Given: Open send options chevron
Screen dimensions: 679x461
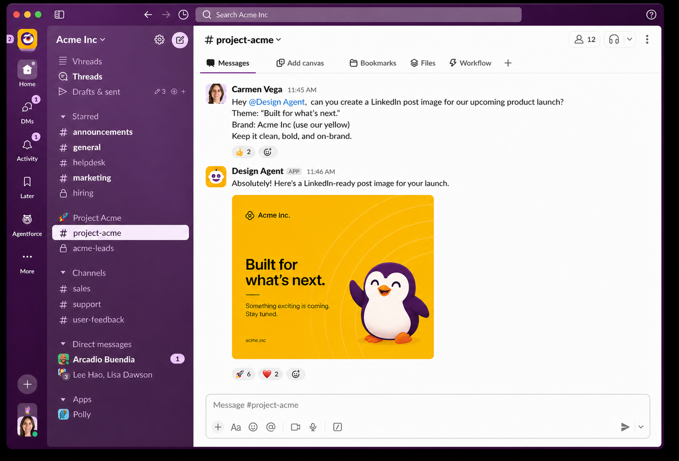Looking at the screenshot, I should 641,427.
